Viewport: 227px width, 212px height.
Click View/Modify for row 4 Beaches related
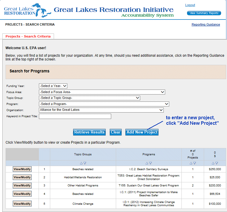[22, 194]
